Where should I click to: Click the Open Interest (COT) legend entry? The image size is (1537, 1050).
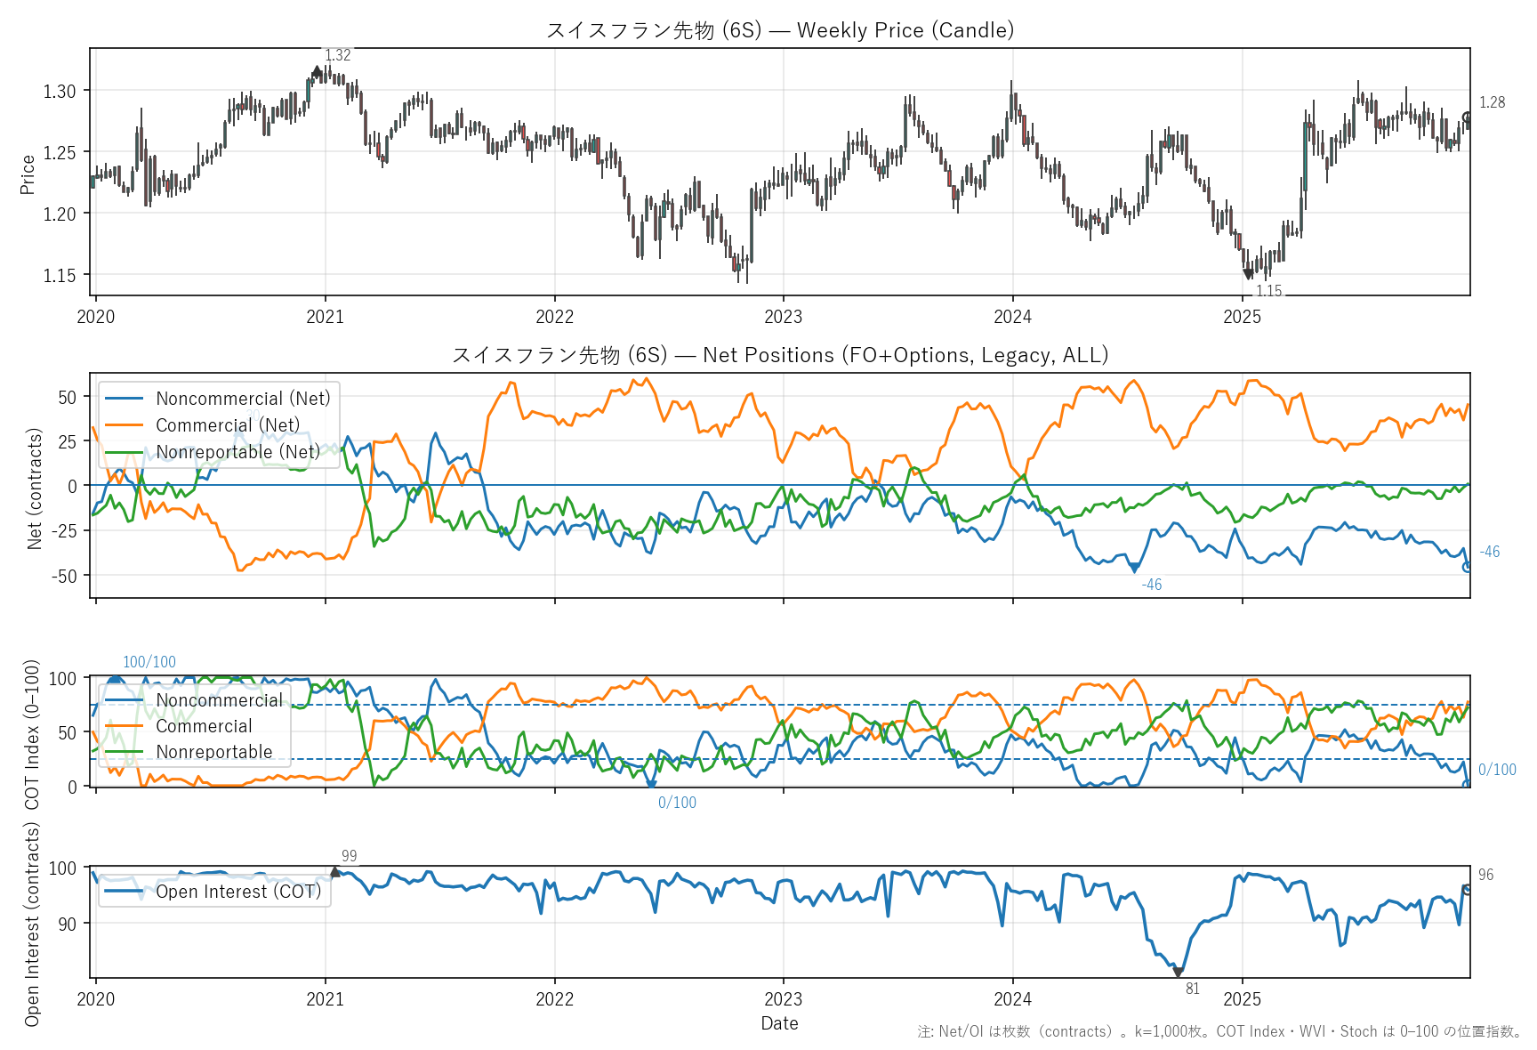238,892
